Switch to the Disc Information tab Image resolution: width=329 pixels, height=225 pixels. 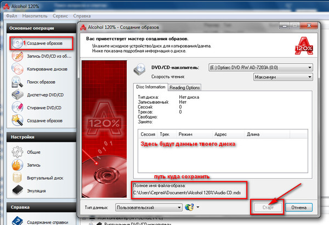coord(150,87)
